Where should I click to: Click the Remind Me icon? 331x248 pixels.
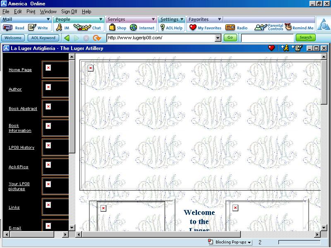pyautogui.click(x=288, y=27)
